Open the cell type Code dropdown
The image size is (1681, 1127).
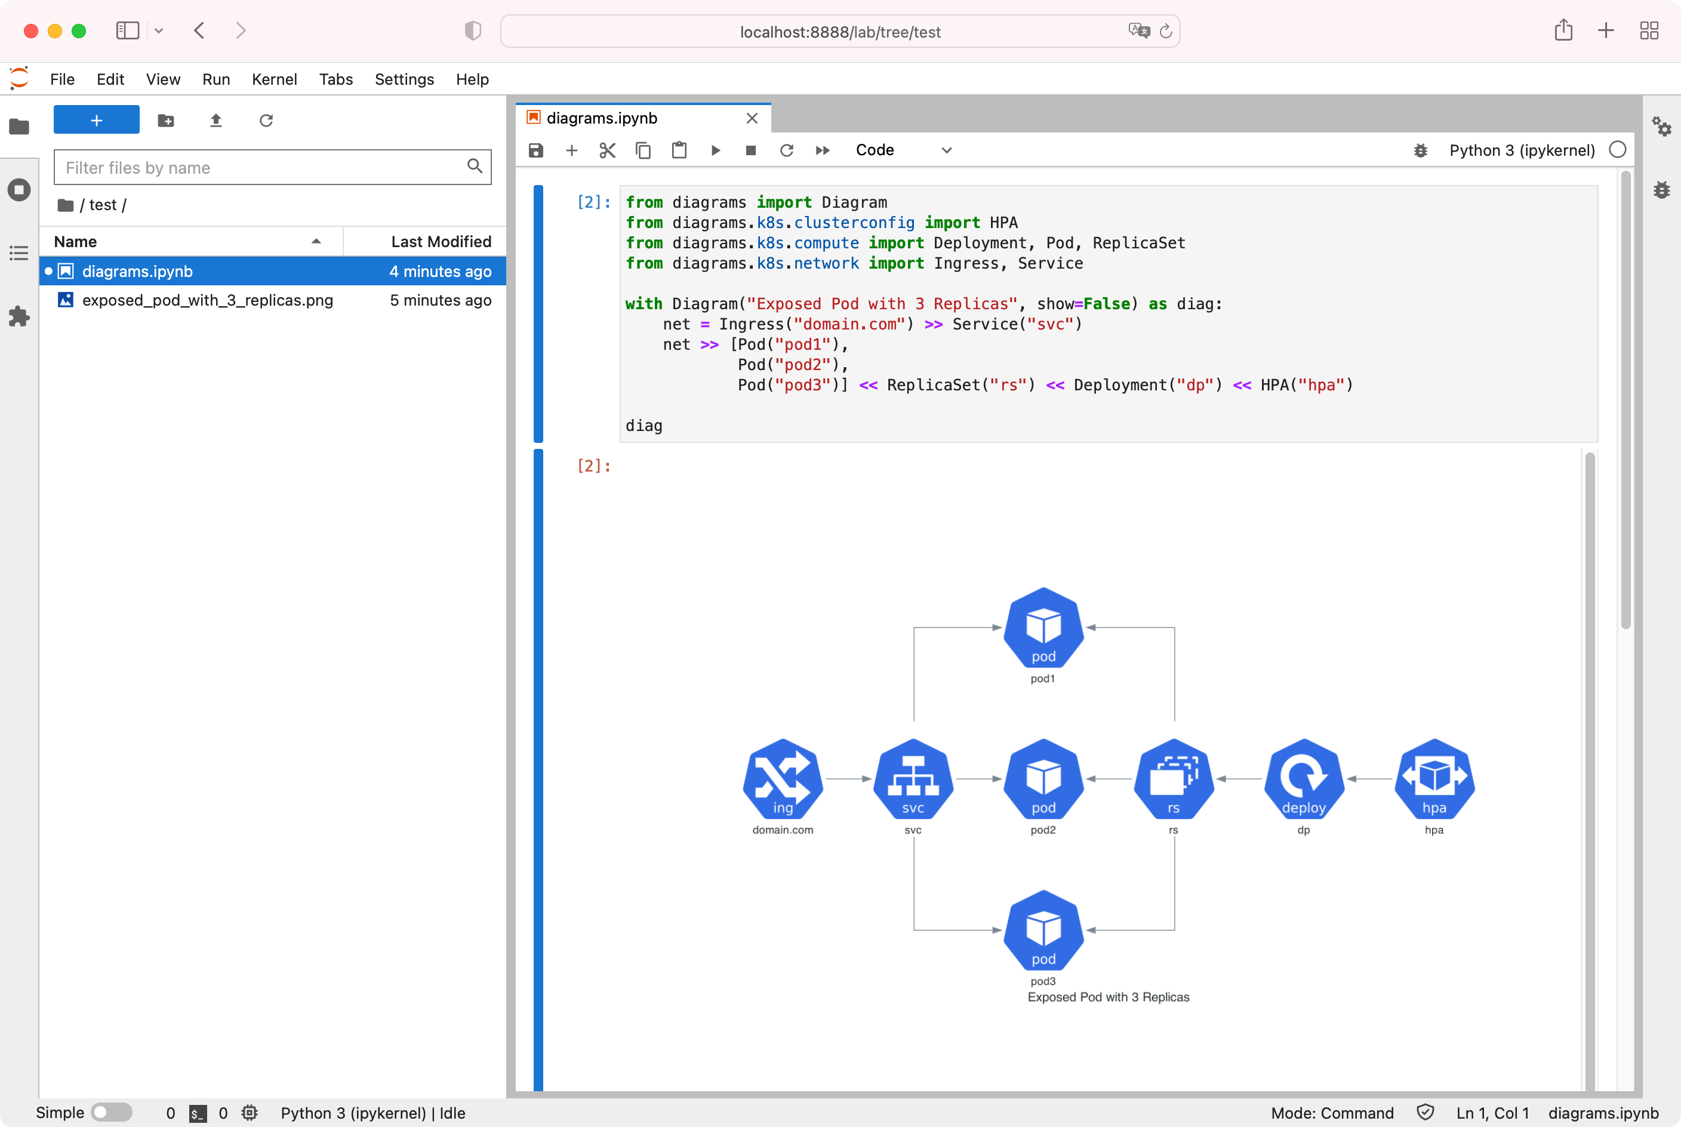(903, 150)
